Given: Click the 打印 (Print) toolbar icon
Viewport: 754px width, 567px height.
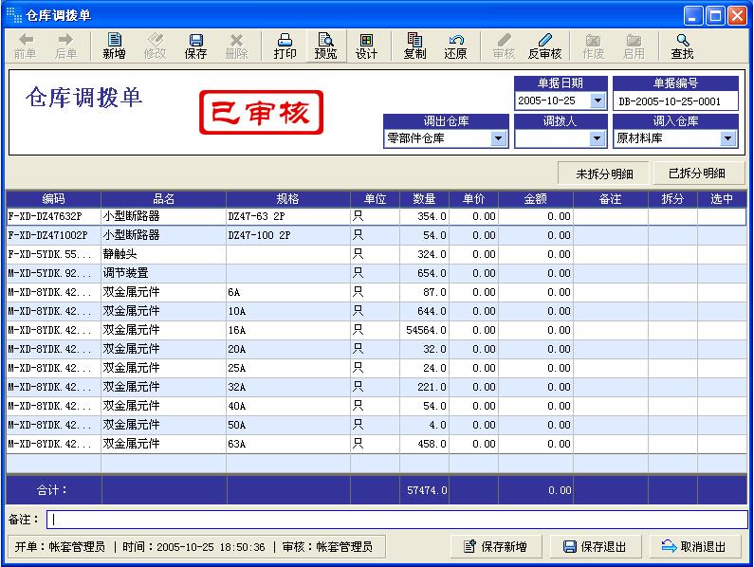Looking at the screenshot, I should [285, 46].
